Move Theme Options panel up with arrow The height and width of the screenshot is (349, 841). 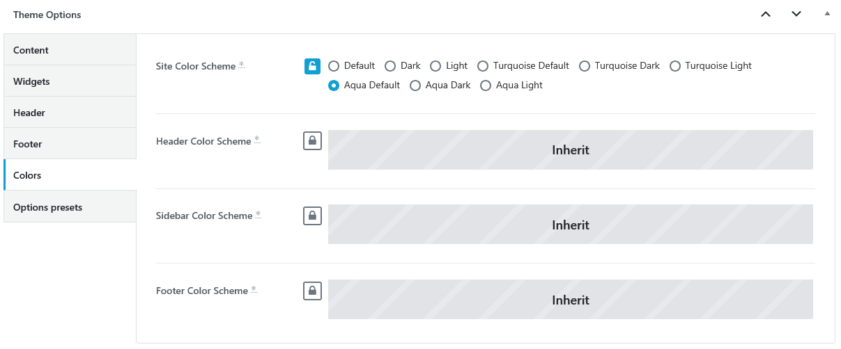766,14
